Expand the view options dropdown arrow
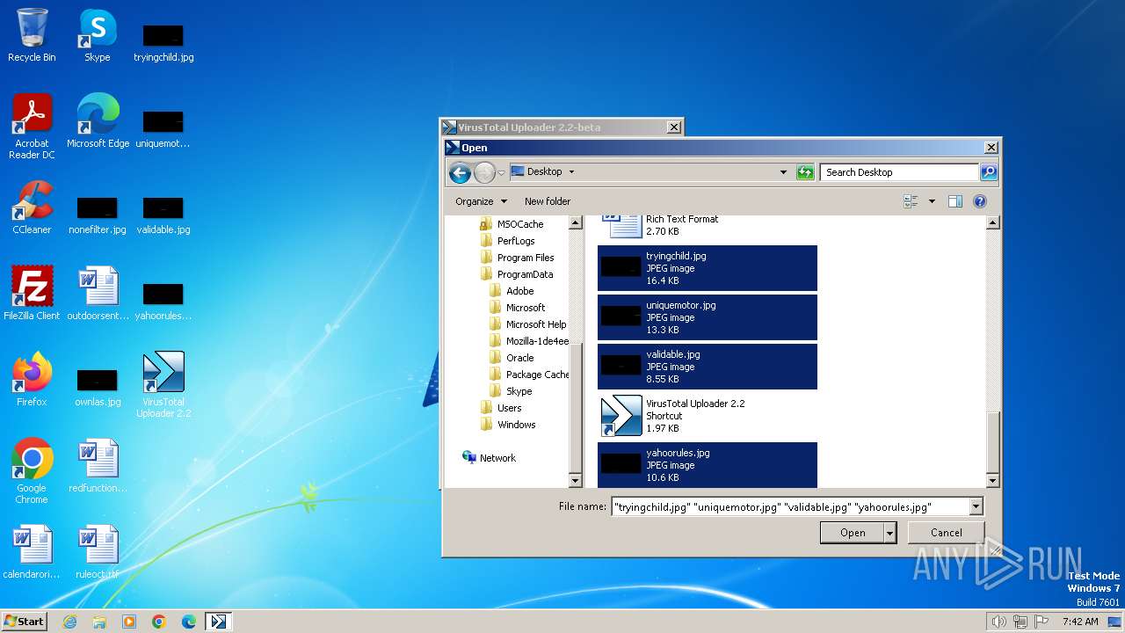Screen dimensions: 1125x633 point(932,201)
